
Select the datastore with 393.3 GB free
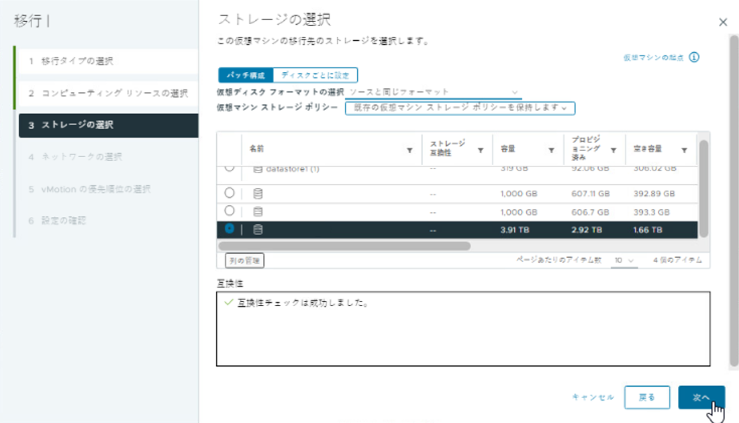click(230, 211)
